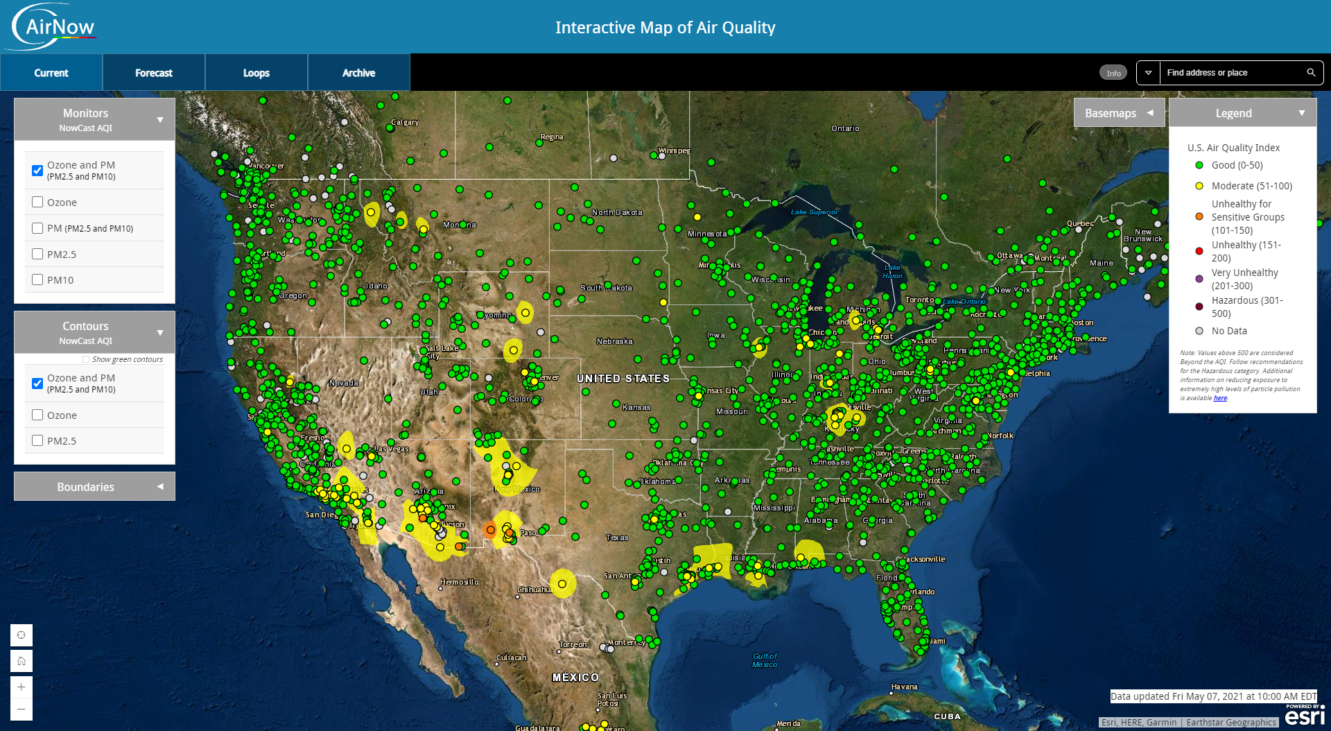Screen dimensions: 1331x731
Task: Open the search source dropdown arrow
Action: (1148, 73)
